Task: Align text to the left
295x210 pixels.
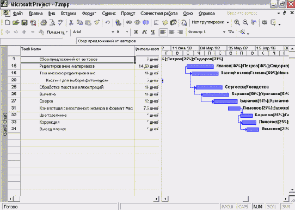Action: [163, 32]
